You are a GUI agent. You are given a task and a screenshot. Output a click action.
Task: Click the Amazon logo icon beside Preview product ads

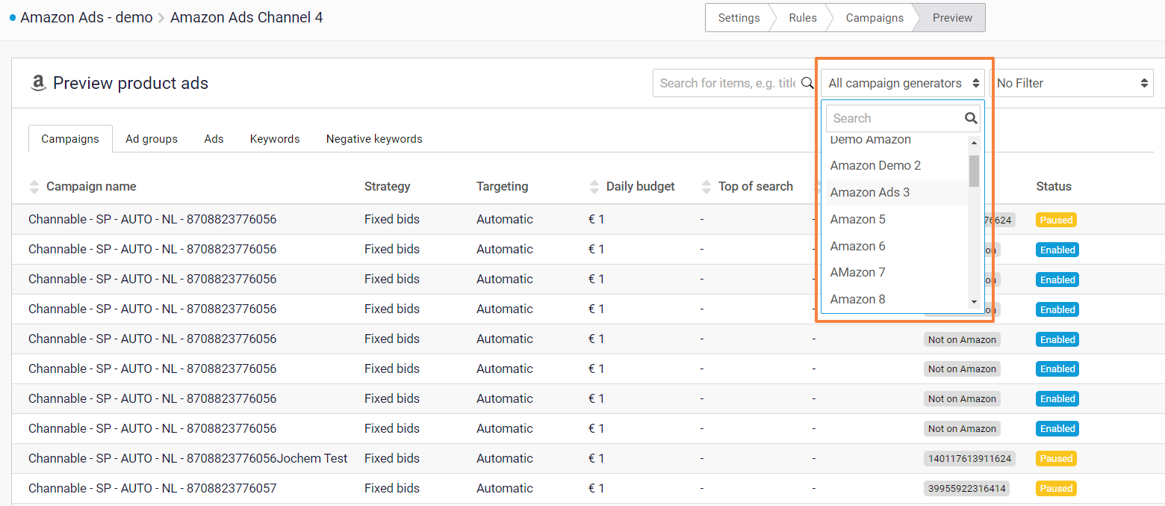pos(38,84)
